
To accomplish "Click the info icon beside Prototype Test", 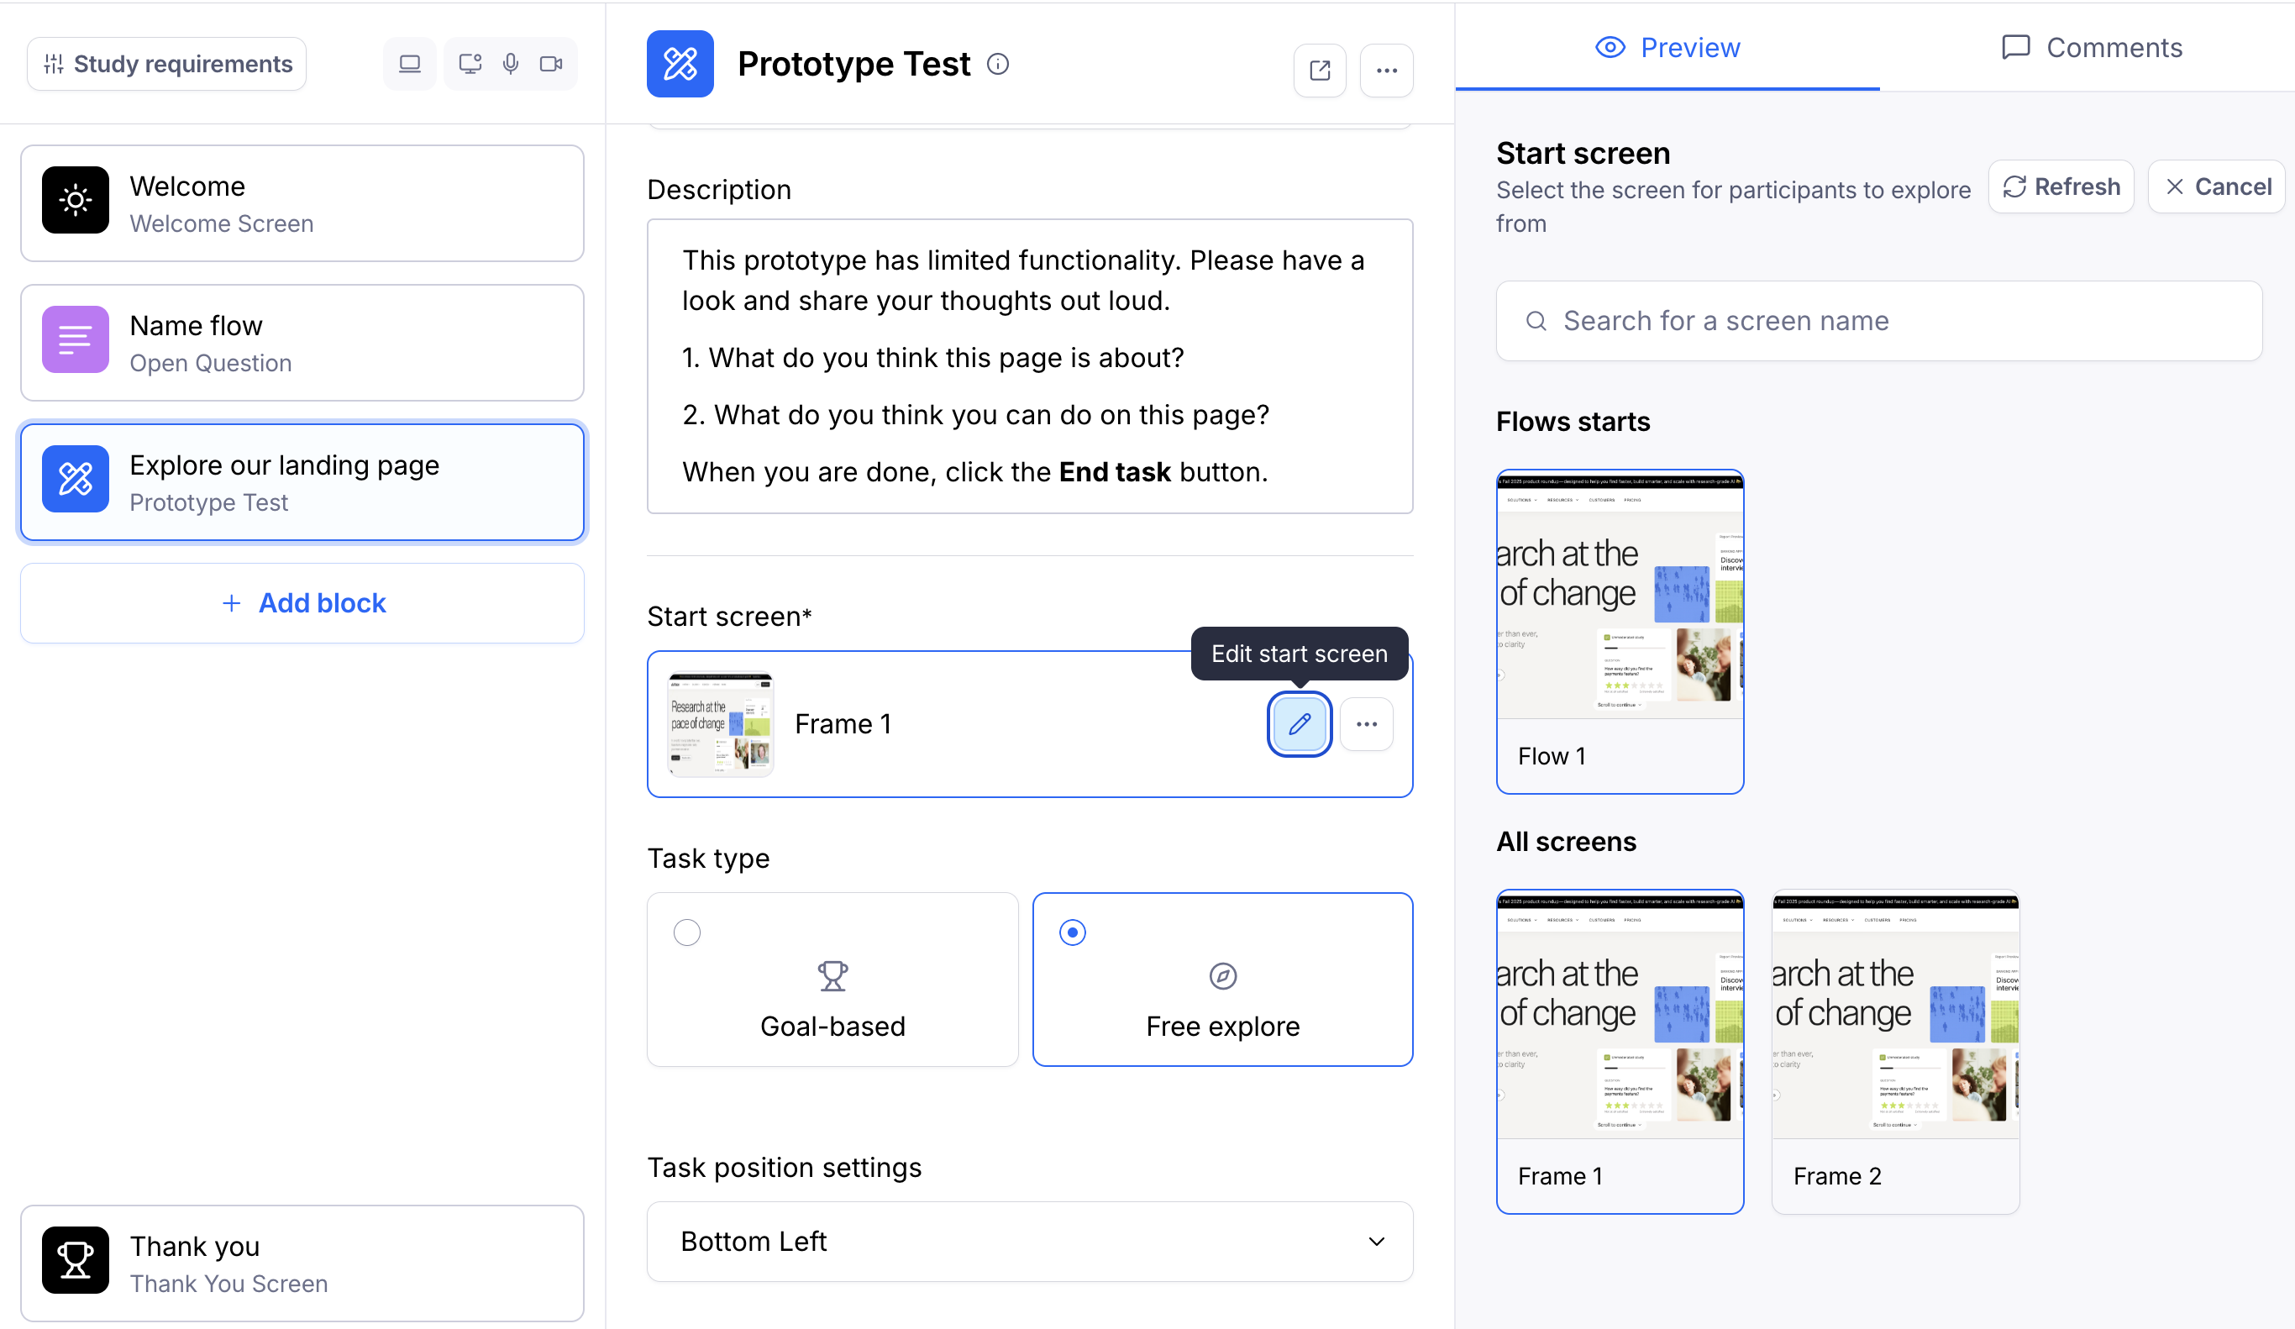I will tap(998, 64).
